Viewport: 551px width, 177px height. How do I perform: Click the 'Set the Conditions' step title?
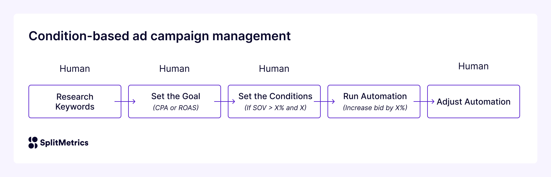pyautogui.click(x=275, y=96)
